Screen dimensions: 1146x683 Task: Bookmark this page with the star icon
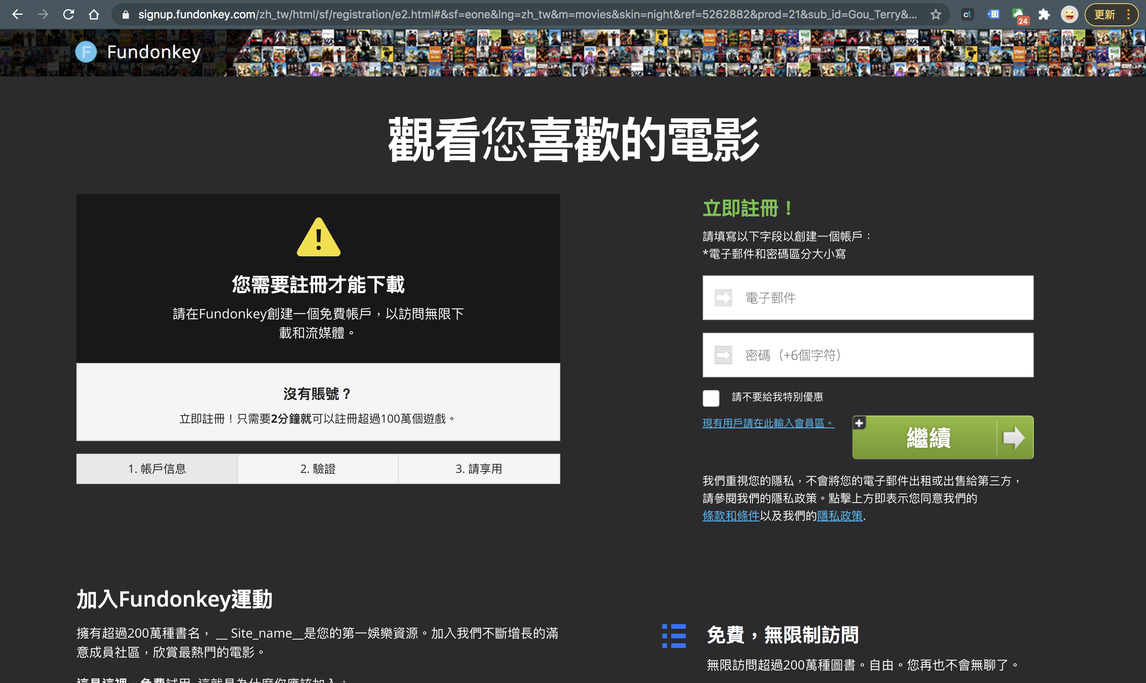(x=935, y=15)
